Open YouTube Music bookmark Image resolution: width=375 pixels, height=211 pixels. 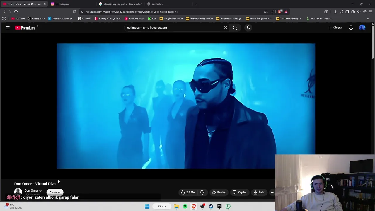click(135, 18)
